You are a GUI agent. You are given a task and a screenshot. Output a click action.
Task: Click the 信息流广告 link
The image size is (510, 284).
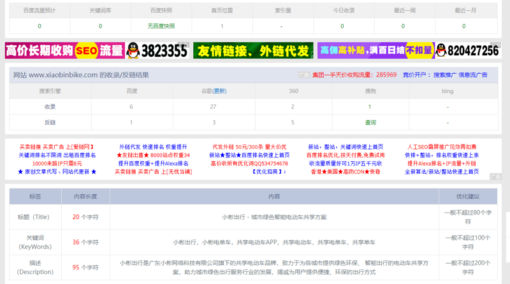click(473, 75)
